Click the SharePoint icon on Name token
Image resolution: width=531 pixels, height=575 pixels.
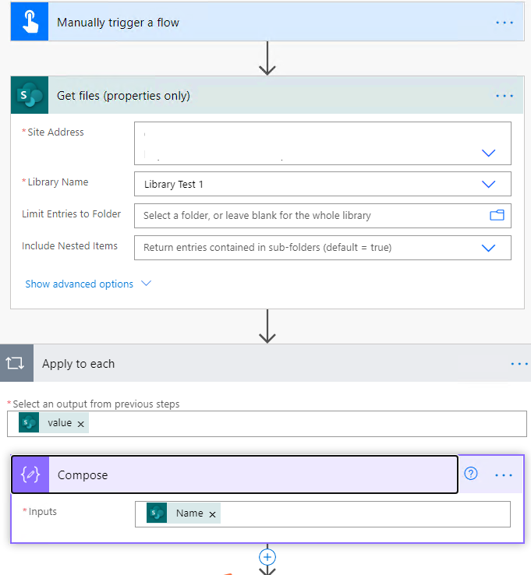[157, 513]
